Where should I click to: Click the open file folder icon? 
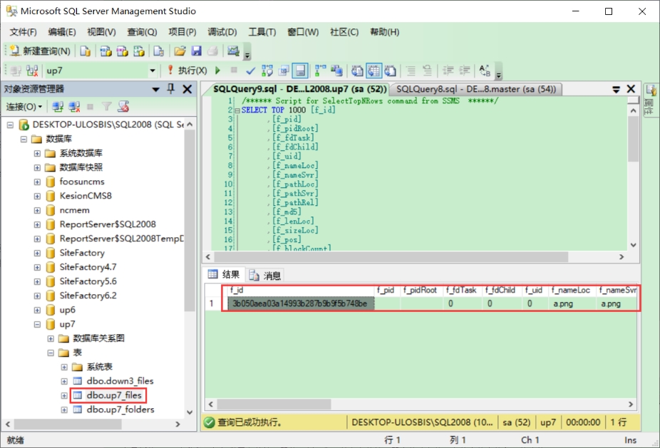pos(180,51)
